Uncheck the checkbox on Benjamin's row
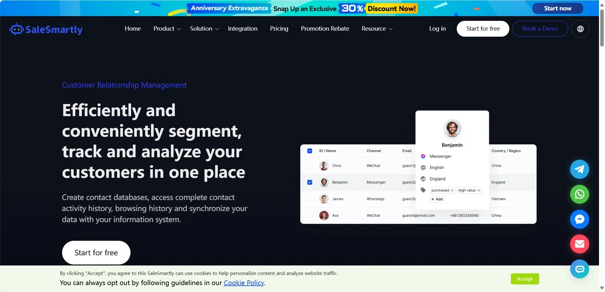605x292 pixels. (x=310, y=182)
